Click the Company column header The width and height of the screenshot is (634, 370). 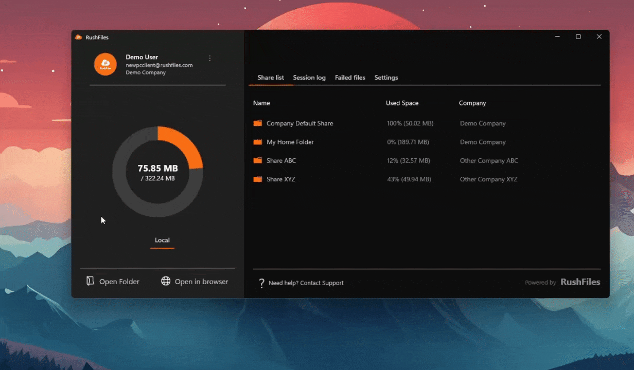tap(472, 103)
